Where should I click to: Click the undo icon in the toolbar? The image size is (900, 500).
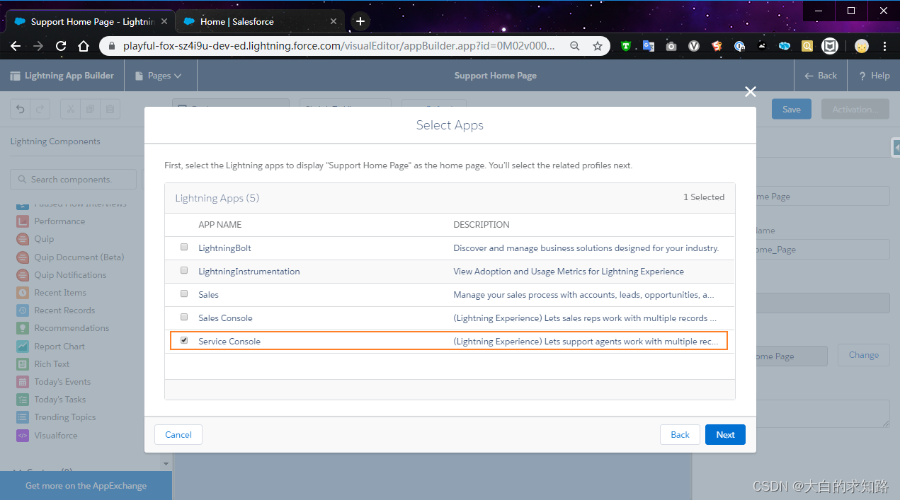[21, 109]
